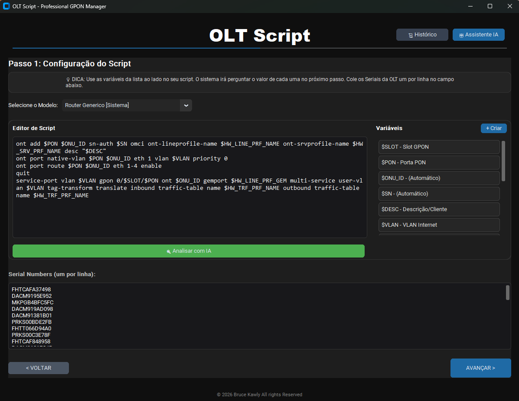Click the Analisar com IA button
This screenshot has width=519, height=401.
(x=188, y=251)
